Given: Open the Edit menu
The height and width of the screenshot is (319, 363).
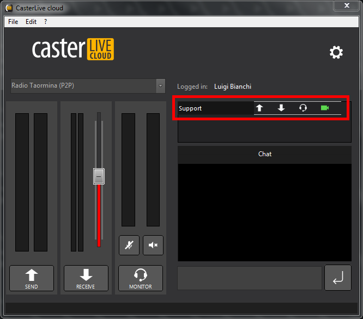Looking at the screenshot, I should click(31, 22).
